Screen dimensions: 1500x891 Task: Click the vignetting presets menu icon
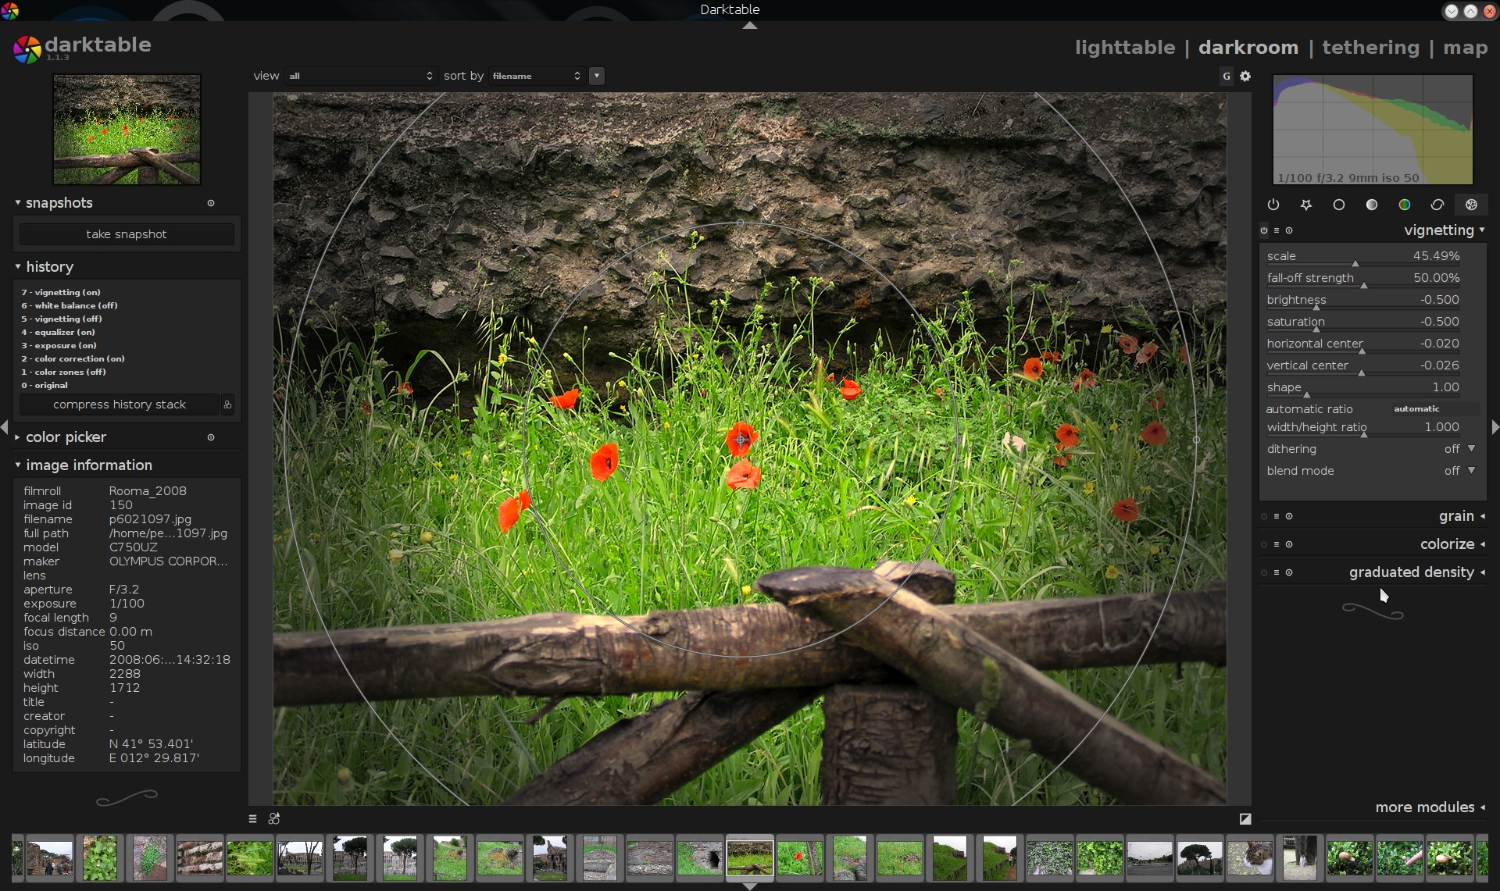(1277, 230)
